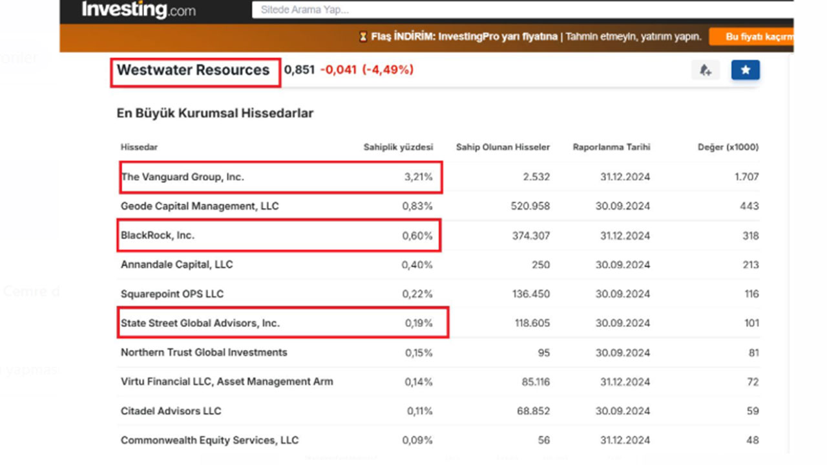Select The Vanguard Group, Inc. shareholder
This screenshot has width=827, height=465.
(x=182, y=177)
